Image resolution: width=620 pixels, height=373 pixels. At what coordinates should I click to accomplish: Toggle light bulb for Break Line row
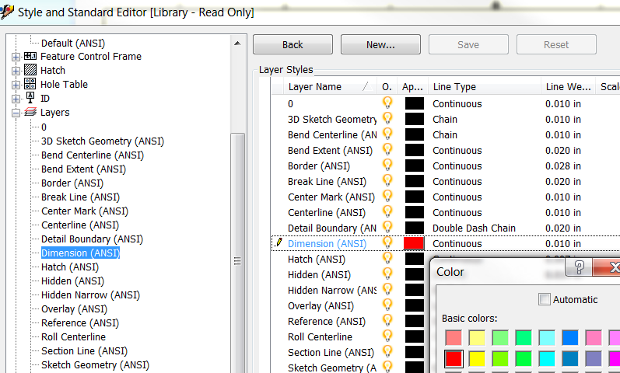click(387, 180)
